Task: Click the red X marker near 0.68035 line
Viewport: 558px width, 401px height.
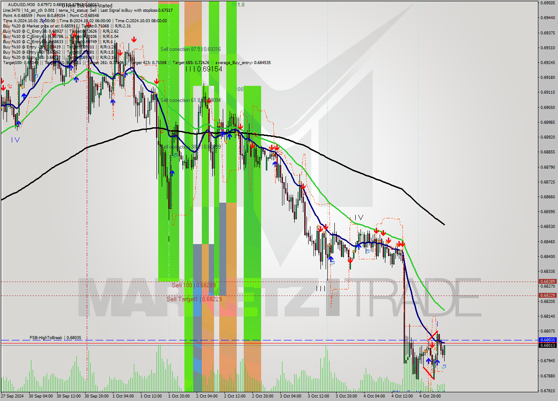Action: [433, 336]
